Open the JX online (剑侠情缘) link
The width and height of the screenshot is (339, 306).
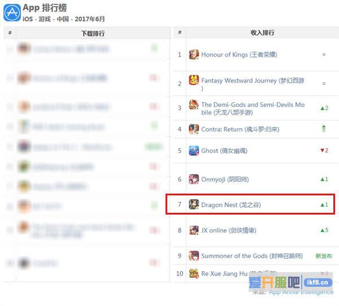coord(229,230)
